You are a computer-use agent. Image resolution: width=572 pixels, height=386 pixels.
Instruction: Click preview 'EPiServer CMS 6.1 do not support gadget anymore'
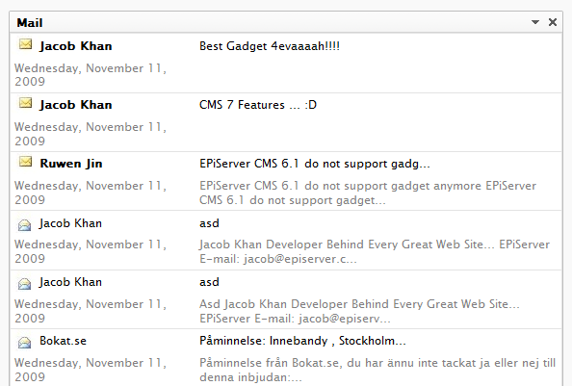pyautogui.click(x=368, y=193)
